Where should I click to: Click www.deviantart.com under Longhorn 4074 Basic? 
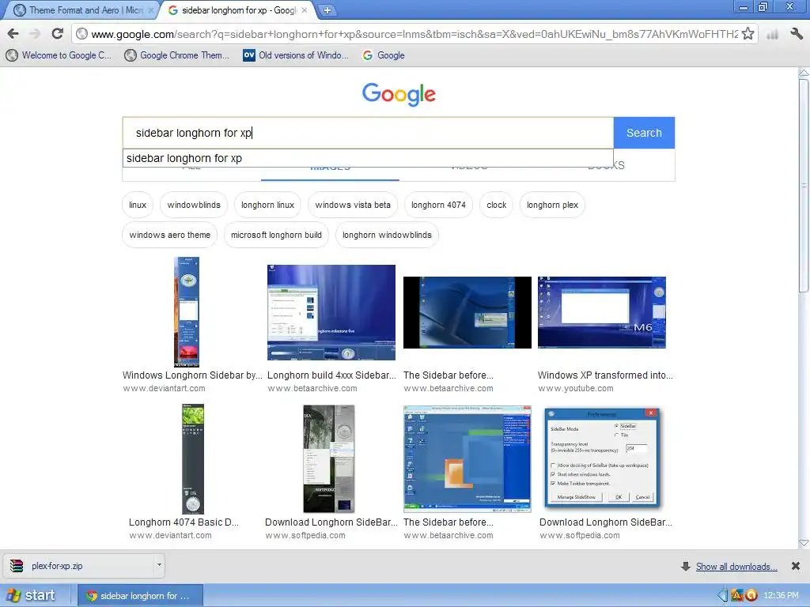coord(171,535)
